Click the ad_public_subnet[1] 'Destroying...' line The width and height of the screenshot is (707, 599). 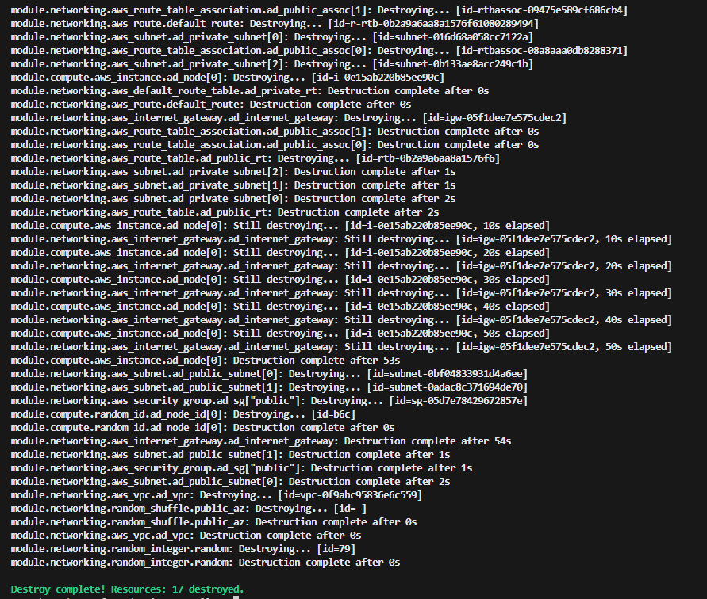269,387
